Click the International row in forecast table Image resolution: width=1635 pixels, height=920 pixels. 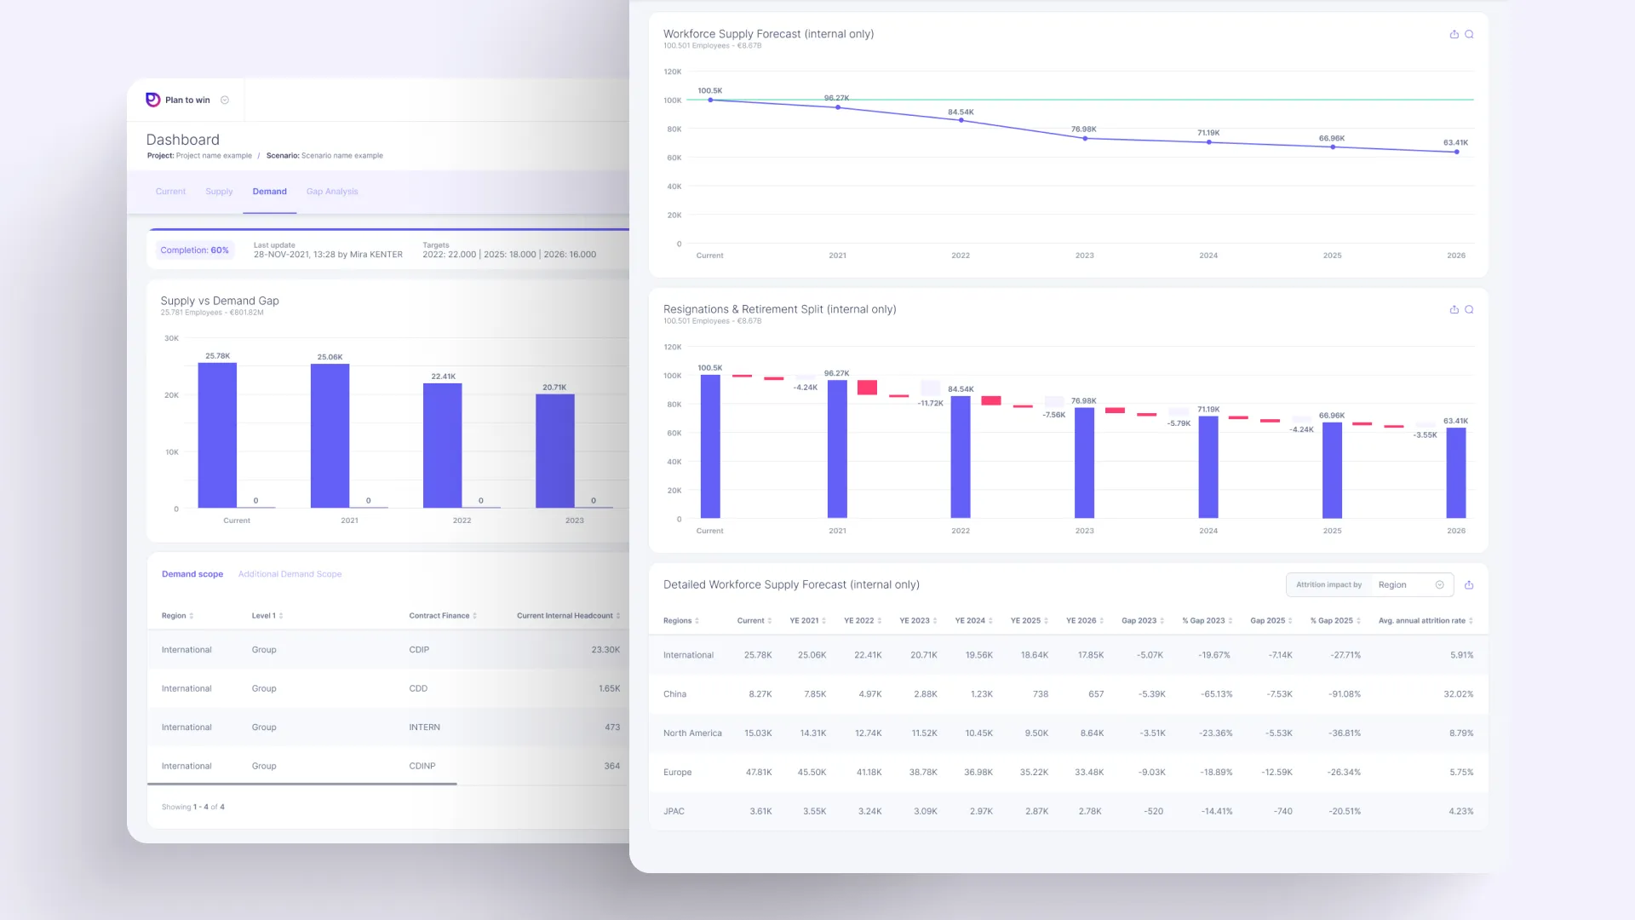[1068, 655]
